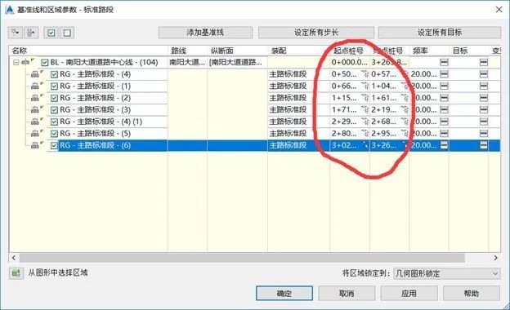Pick start station icon for row 0+66...
The width and height of the screenshot is (510, 310).
tap(365, 86)
